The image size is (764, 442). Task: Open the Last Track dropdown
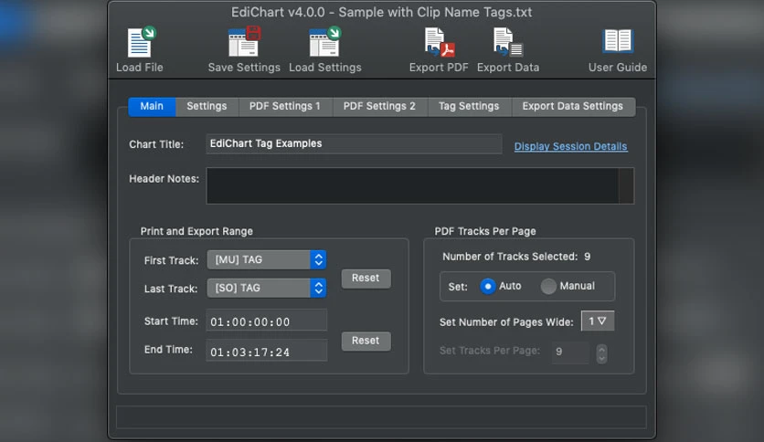[x=267, y=288]
